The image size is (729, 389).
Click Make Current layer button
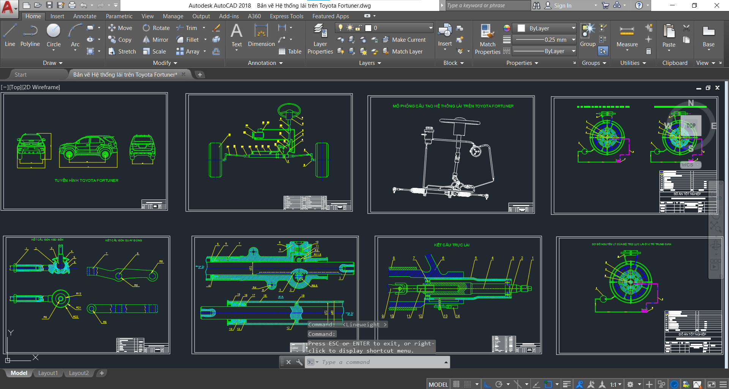coord(404,39)
